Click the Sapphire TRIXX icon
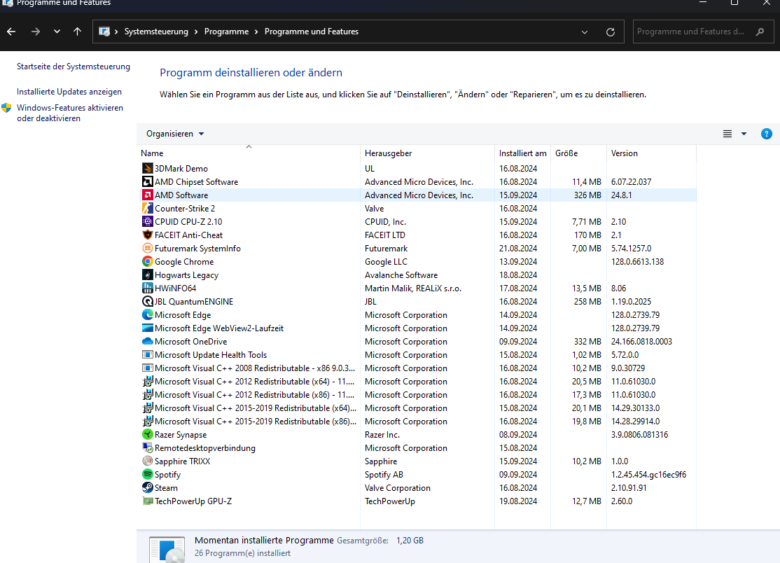The image size is (780, 563). pos(147,461)
